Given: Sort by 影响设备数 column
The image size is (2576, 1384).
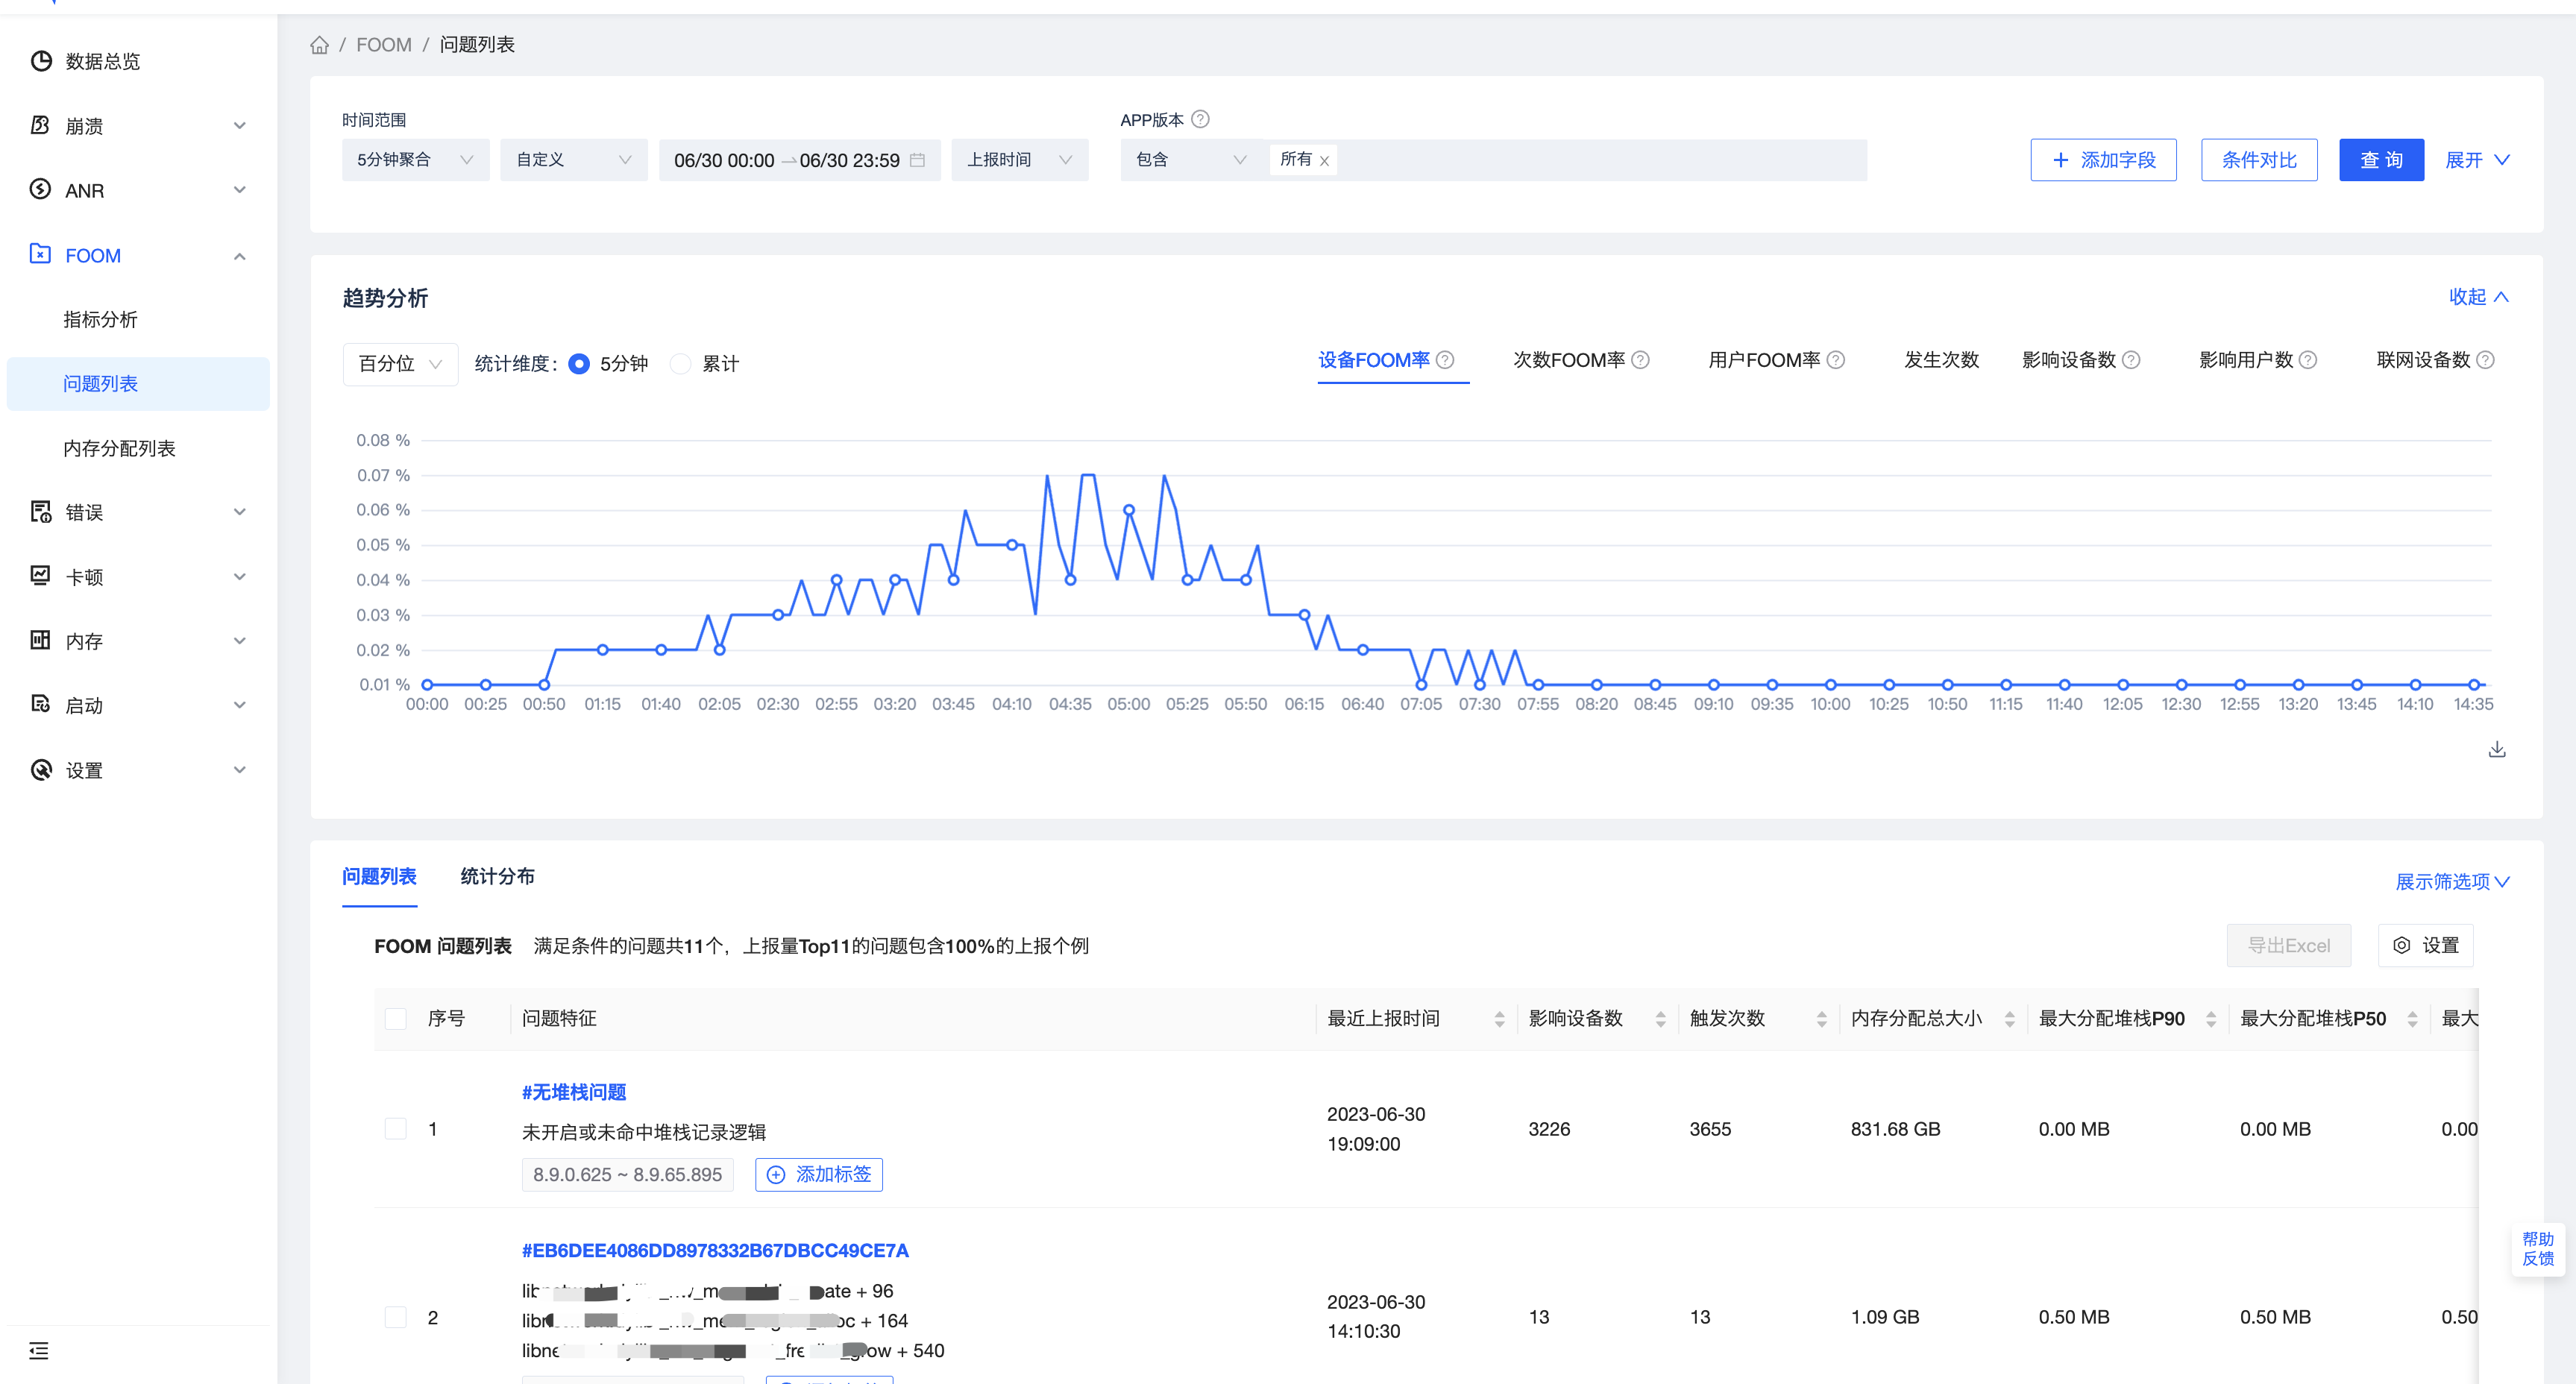Looking at the screenshot, I should (1660, 1019).
